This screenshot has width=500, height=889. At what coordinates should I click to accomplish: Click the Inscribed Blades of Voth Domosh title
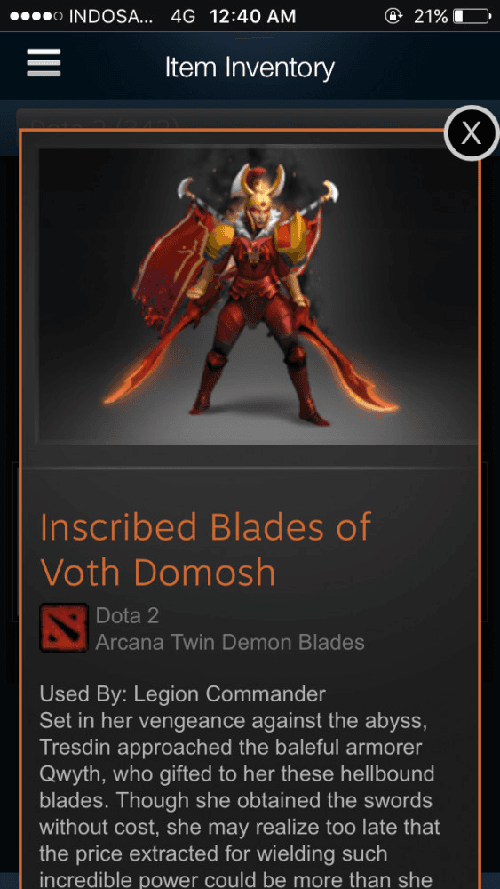pos(205,549)
